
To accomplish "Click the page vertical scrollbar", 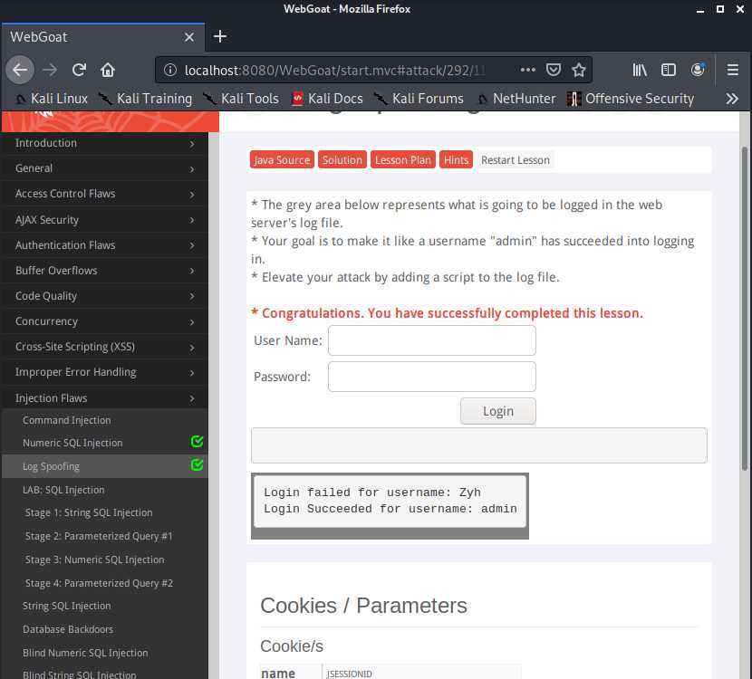I will coord(745,309).
